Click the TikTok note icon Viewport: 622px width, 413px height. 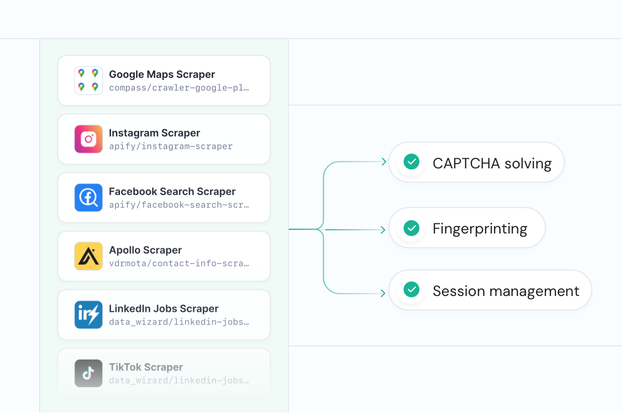click(88, 373)
